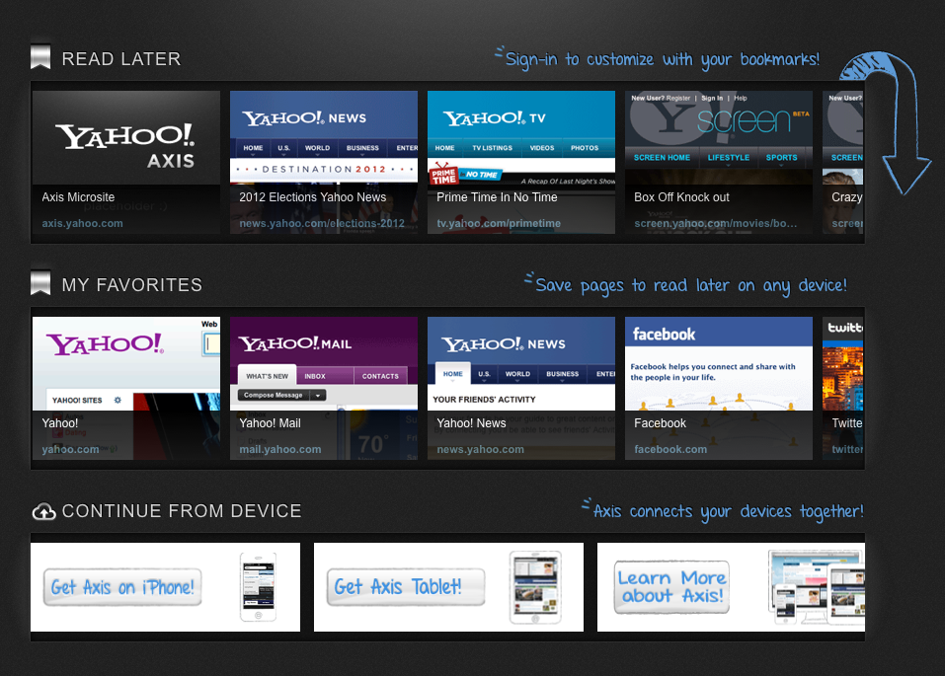Click the bookmark ribbon icon beside READ LATER
945x676 pixels.
40,57
